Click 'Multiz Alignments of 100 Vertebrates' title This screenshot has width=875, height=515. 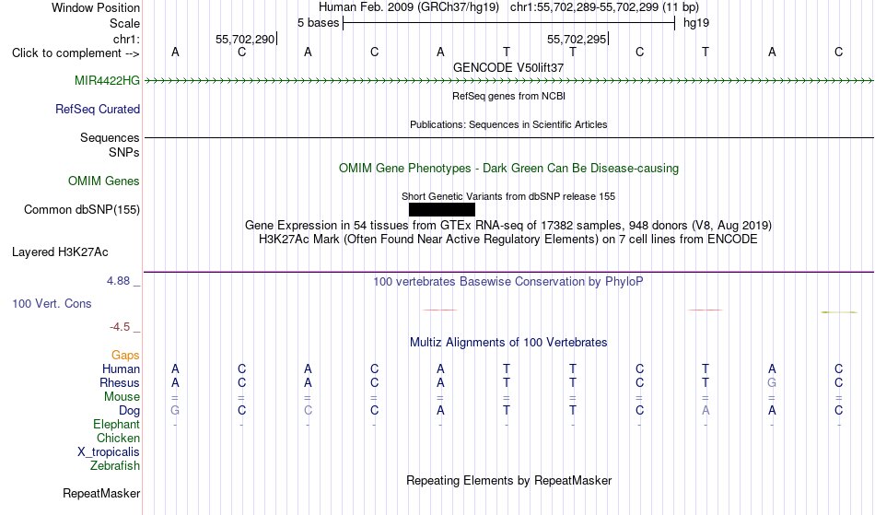[x=508, y=343]
